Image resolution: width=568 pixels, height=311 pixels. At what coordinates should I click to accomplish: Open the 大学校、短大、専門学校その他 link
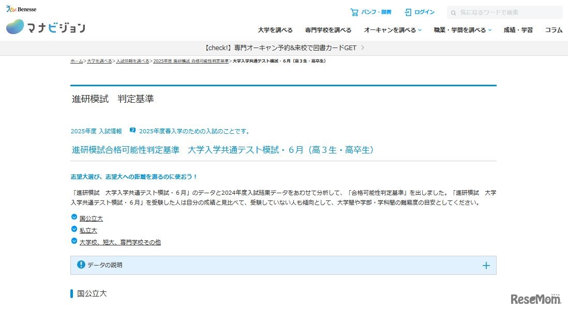coord(120,242)
